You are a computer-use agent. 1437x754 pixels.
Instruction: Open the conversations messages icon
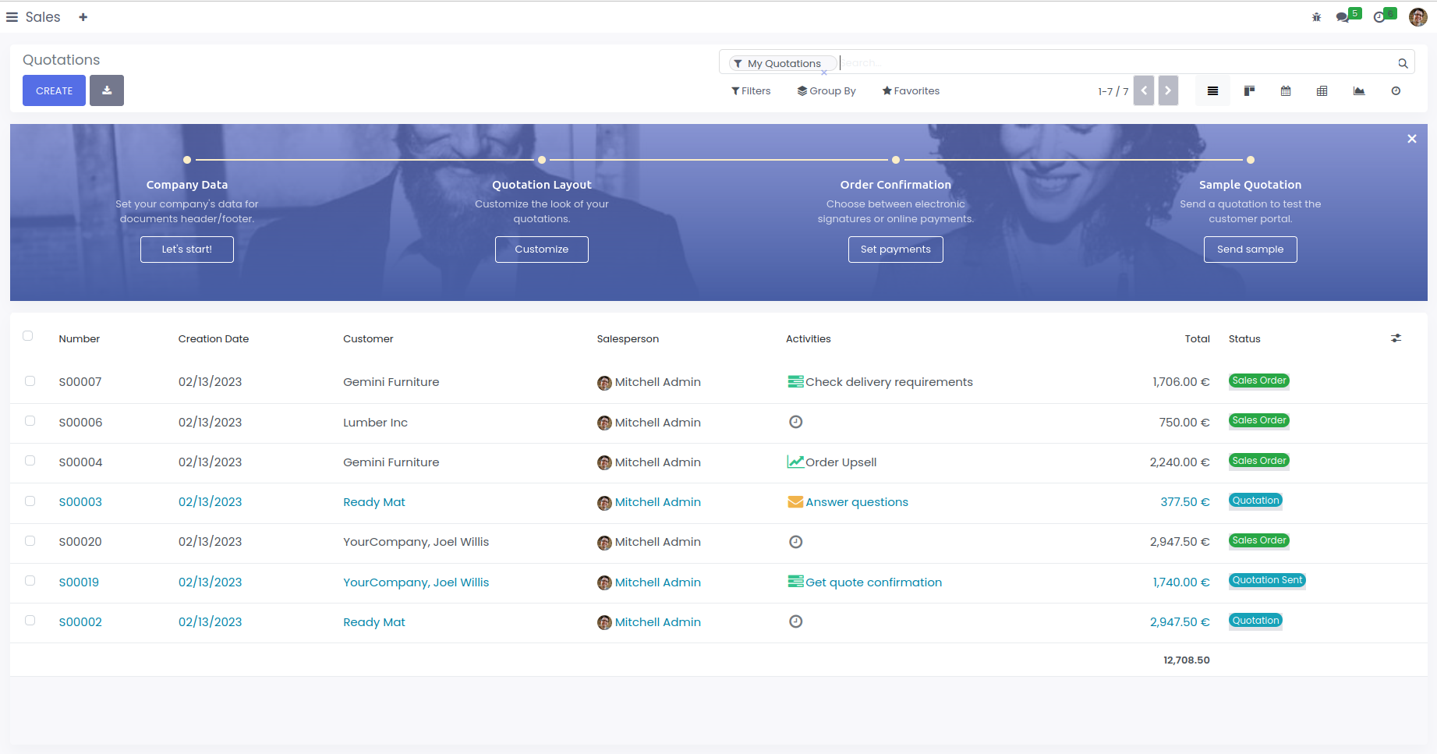coord(1343,17)
